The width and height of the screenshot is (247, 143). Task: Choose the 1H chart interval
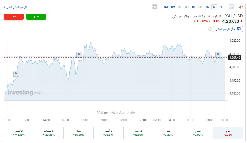click(x=193, y=7)
